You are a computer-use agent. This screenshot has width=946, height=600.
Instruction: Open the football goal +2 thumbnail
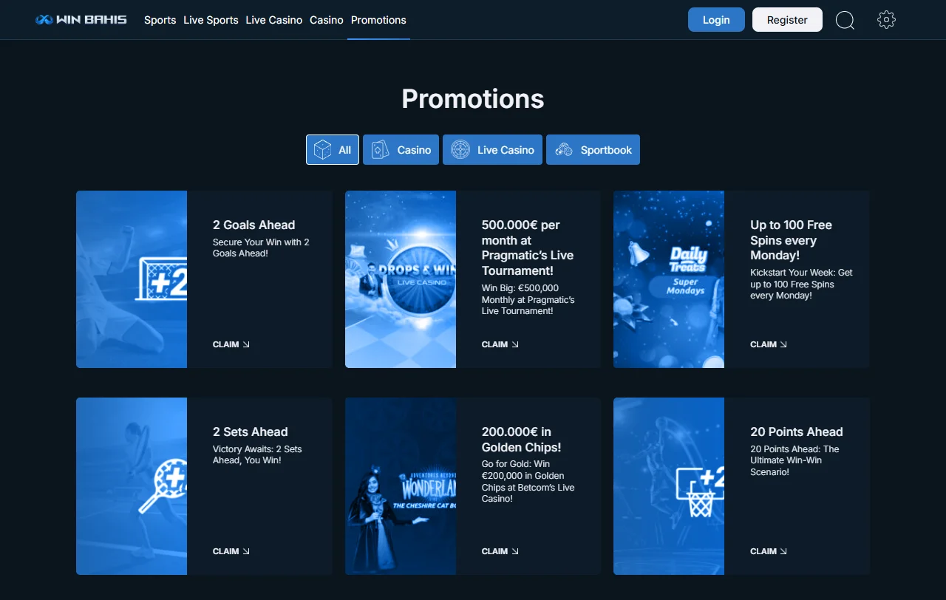point(132,279)
